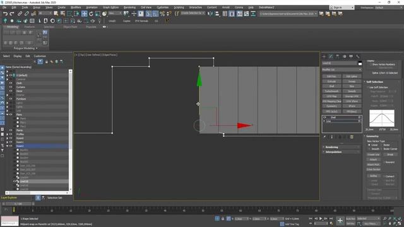Enable Show Vertex Numbers checkbox
Image resolution: width=404 pixels, height=227 pixels.
(371, 64)
